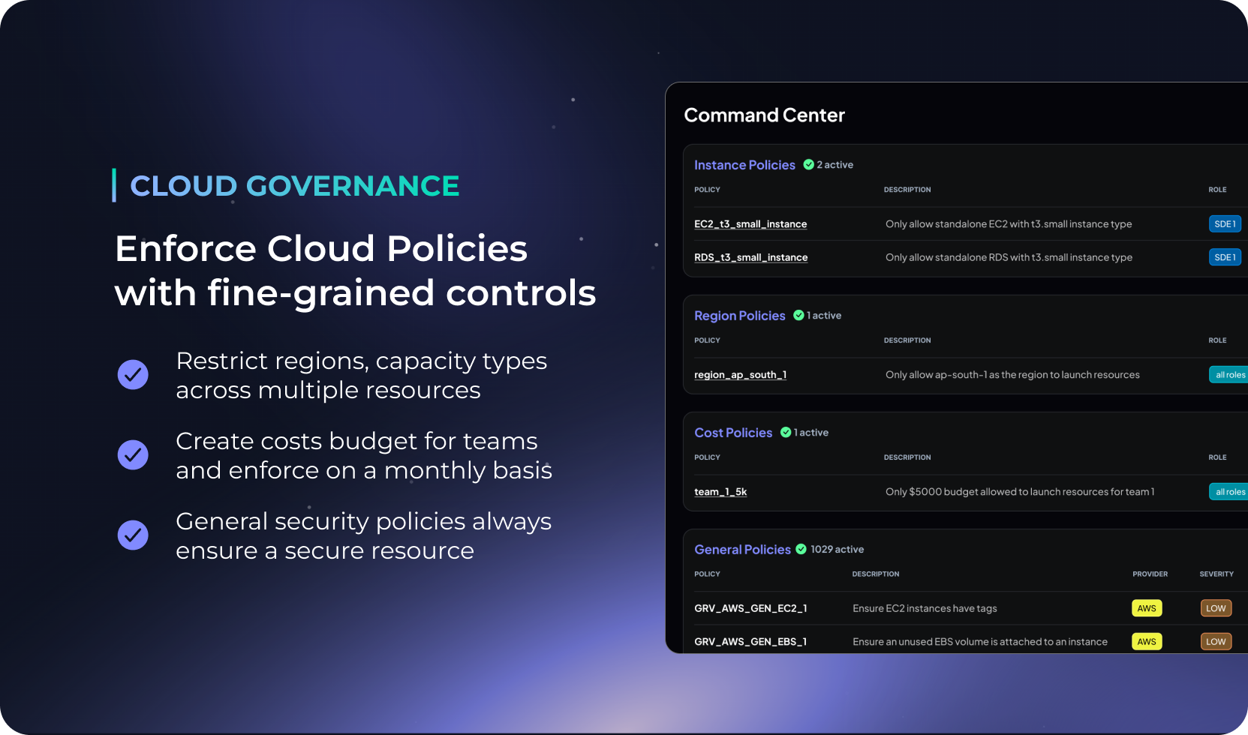Switch to the Cost Policies section
The height and width of the screenshot is (735, 1248).
click(733, 432)
